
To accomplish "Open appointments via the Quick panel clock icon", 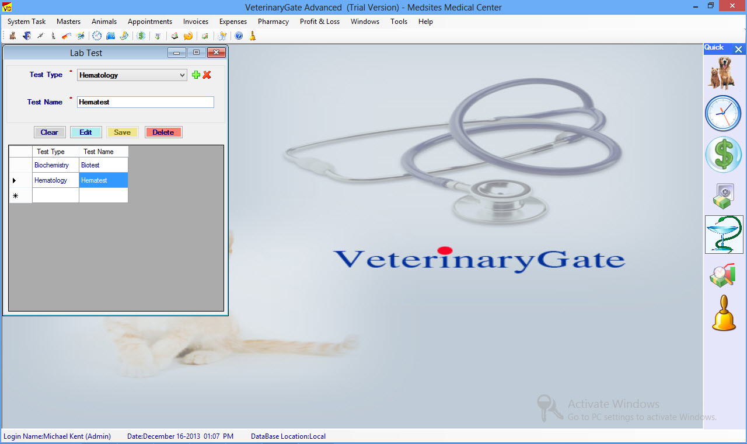I will [x=723, y=113].
